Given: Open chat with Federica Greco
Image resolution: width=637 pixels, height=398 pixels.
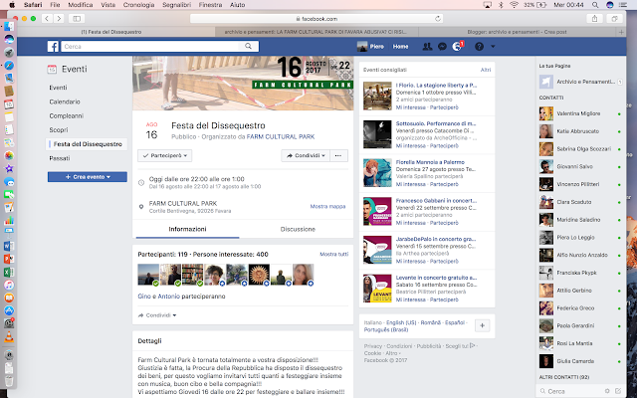Looking at the screenshot, I should 575,308.
